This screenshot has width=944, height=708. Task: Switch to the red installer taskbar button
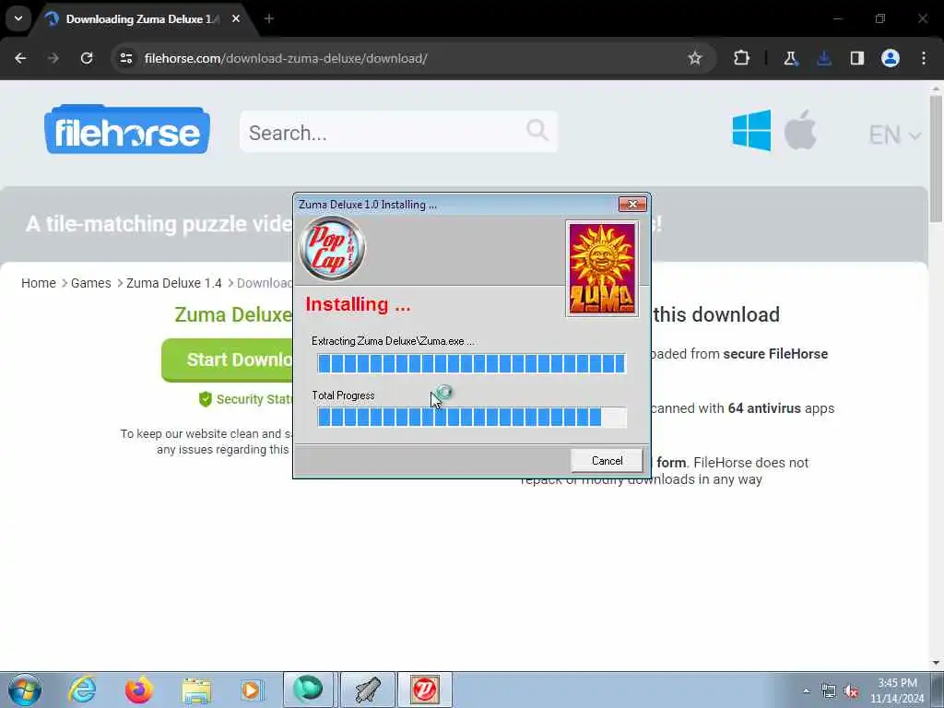coord(424,690)
